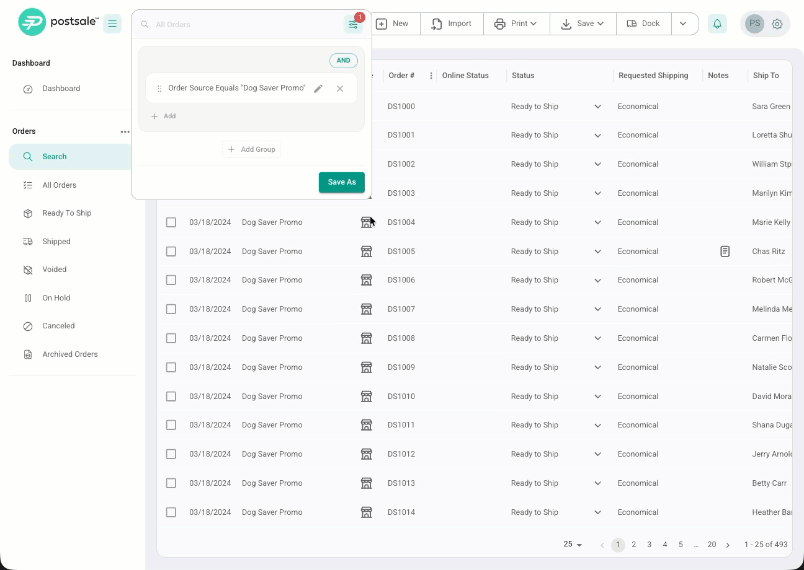Open Orders section more options
The width and height of the screenshot is (804, 570).
click(x=125, y=131)
